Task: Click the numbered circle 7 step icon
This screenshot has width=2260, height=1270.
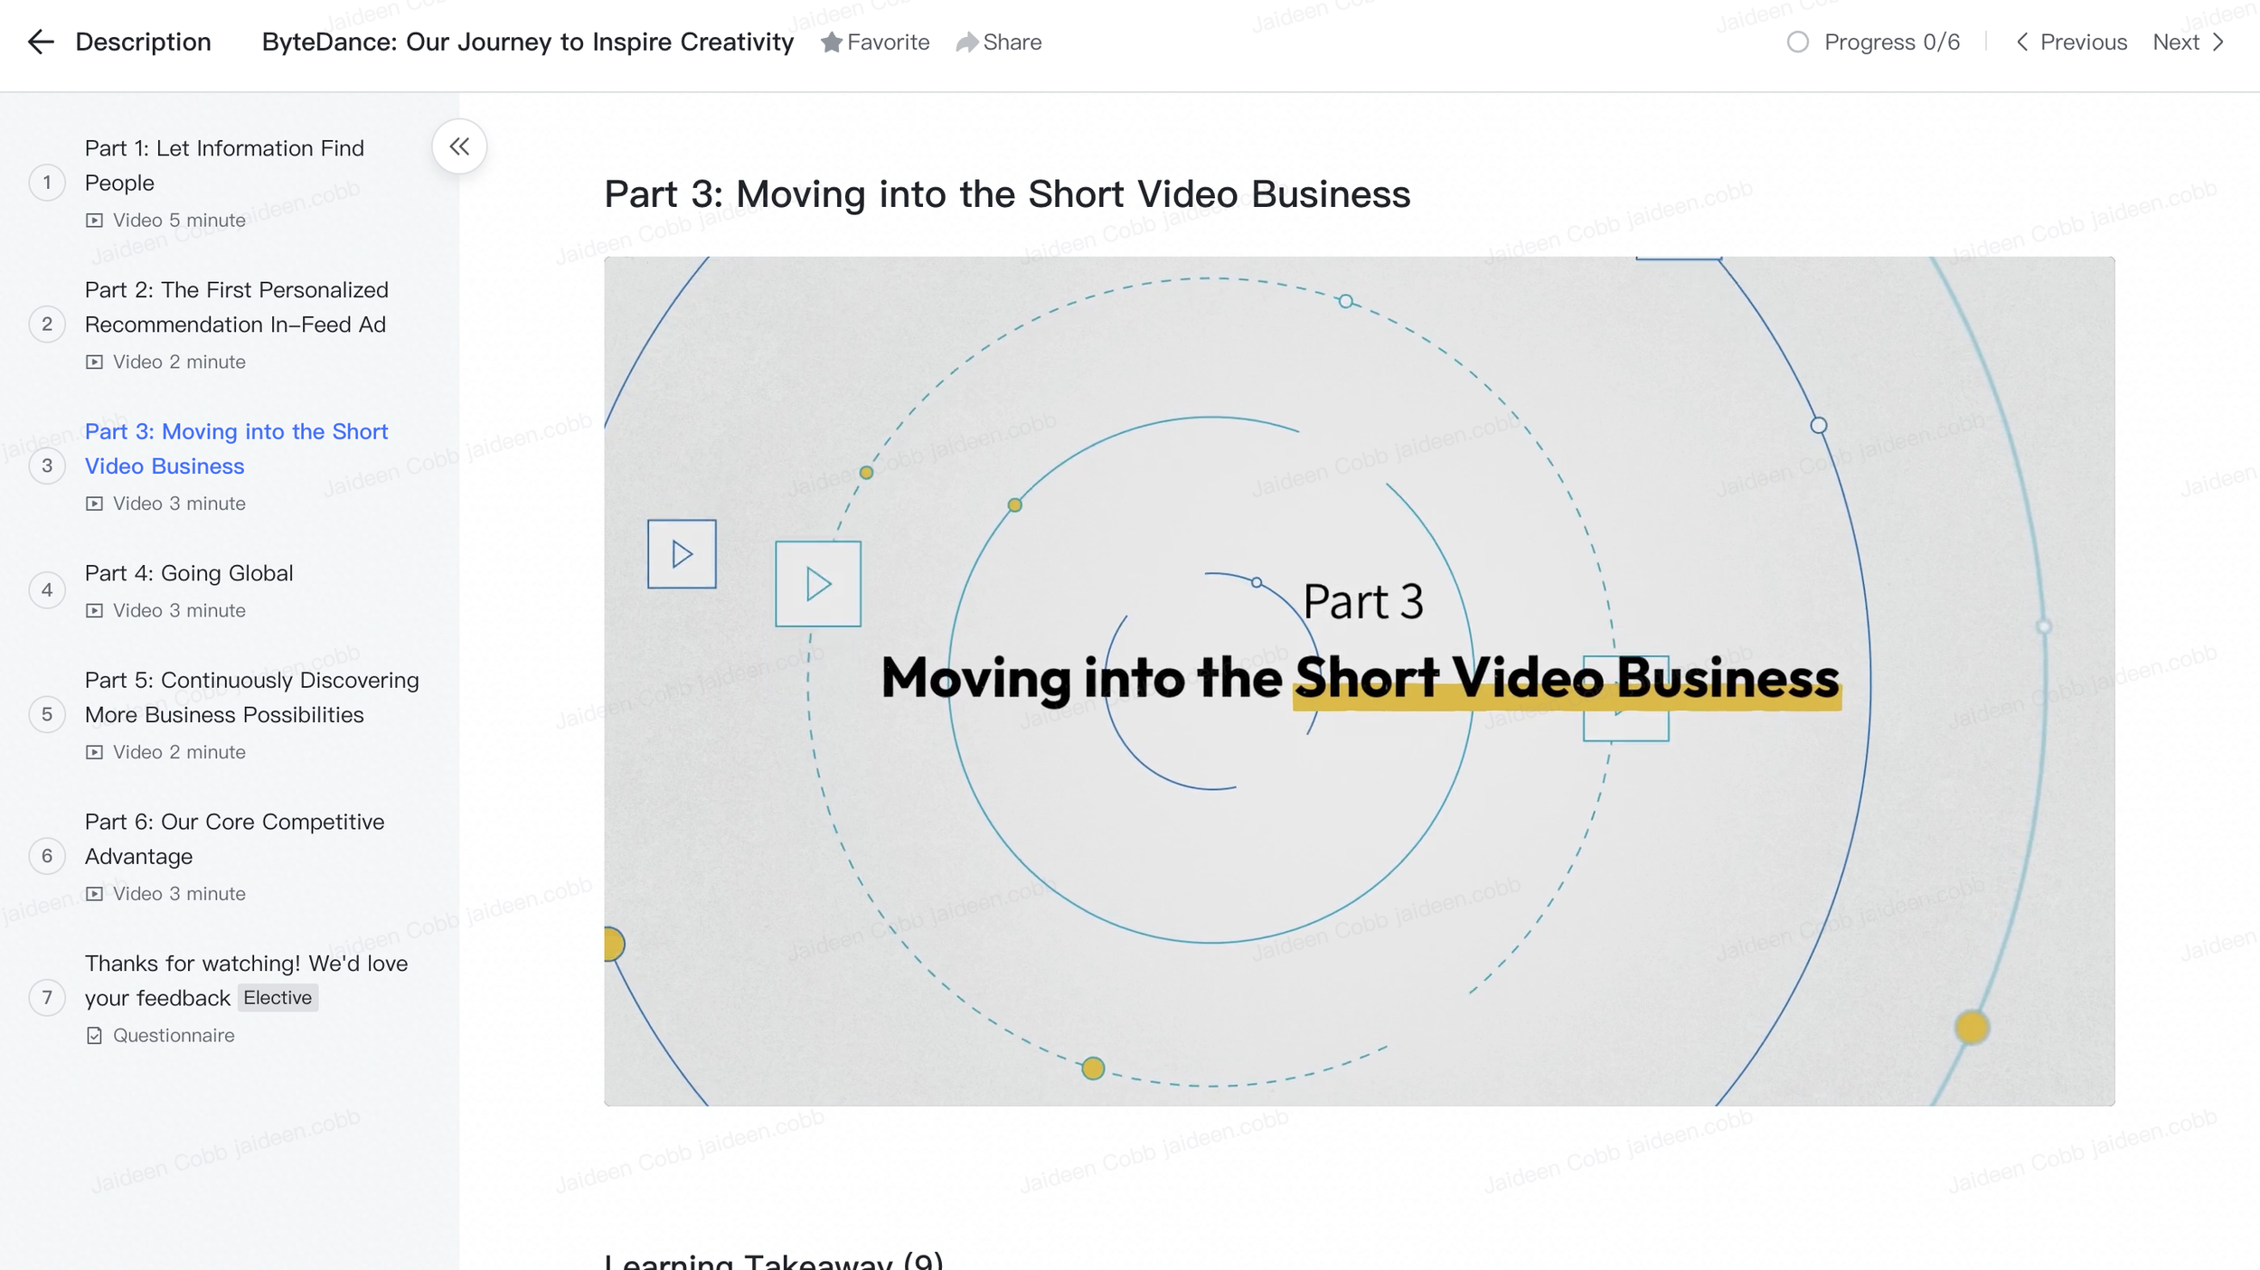Action: click(47, 998)
